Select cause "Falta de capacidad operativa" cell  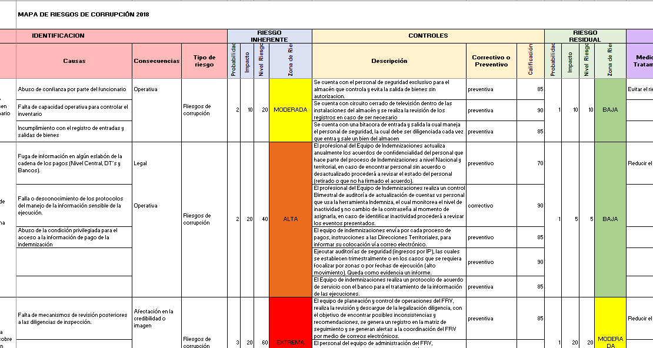point(74,111)
